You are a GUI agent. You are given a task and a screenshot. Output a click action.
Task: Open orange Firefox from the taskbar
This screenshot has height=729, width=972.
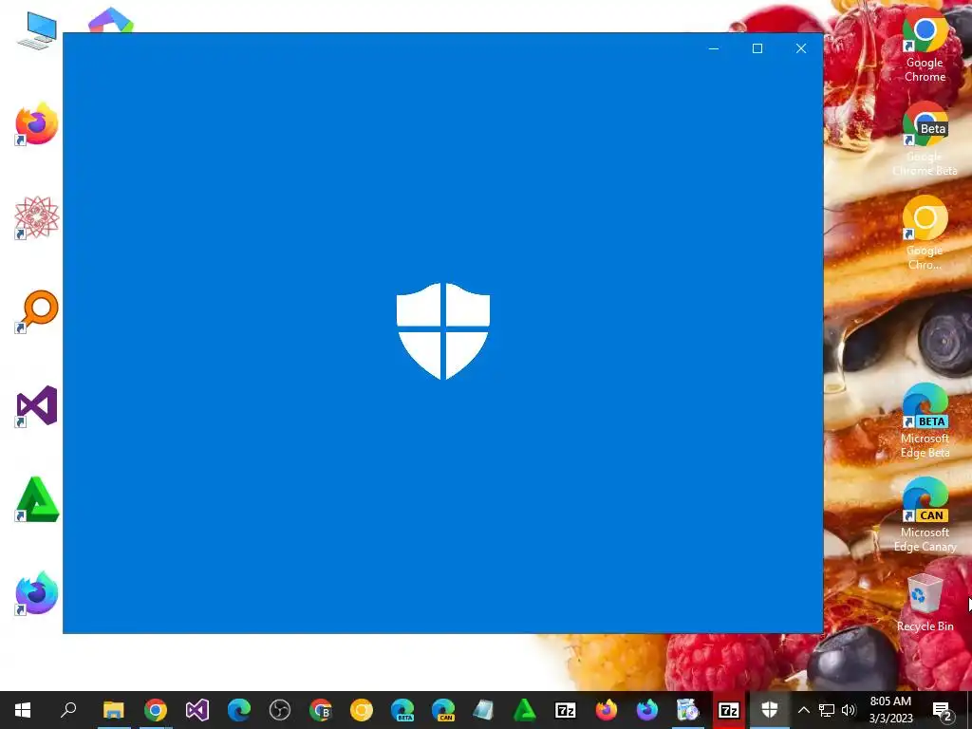607,710
